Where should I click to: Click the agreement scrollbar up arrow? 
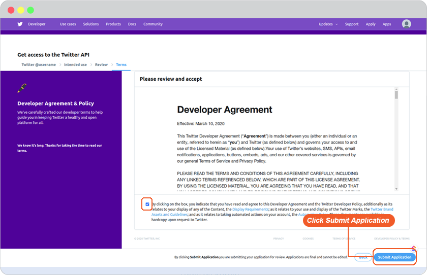tap(396, 89)
